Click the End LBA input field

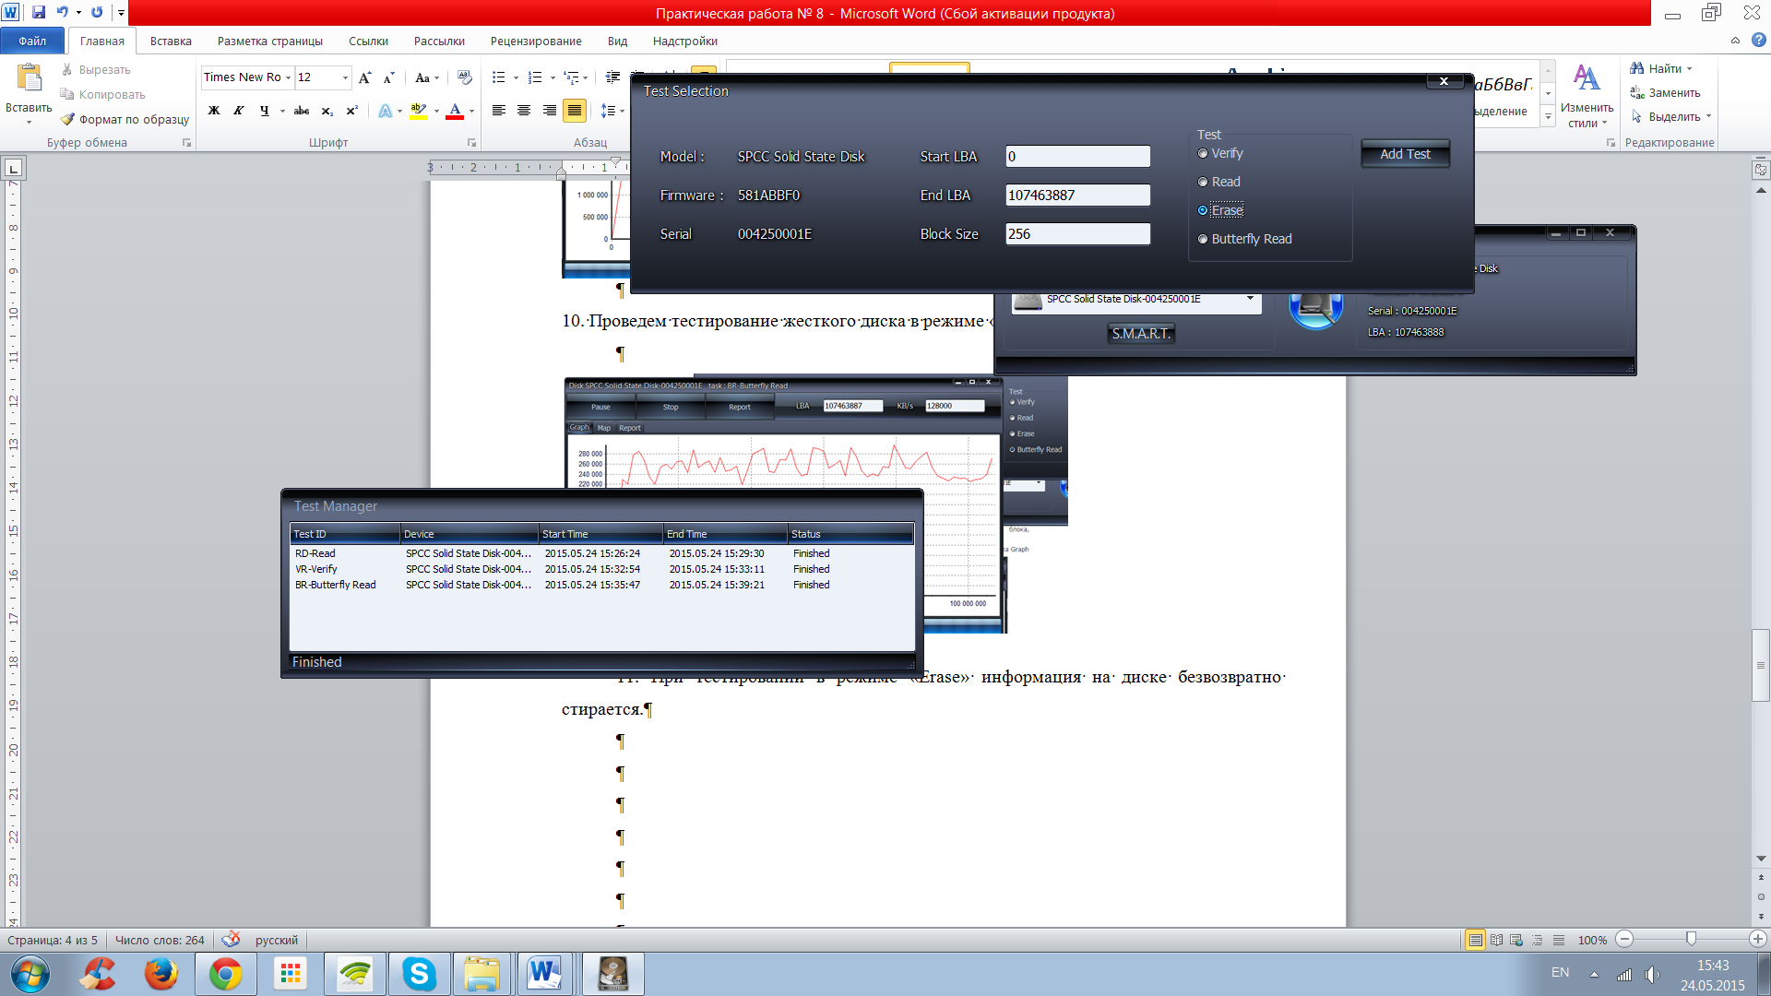1077,196
